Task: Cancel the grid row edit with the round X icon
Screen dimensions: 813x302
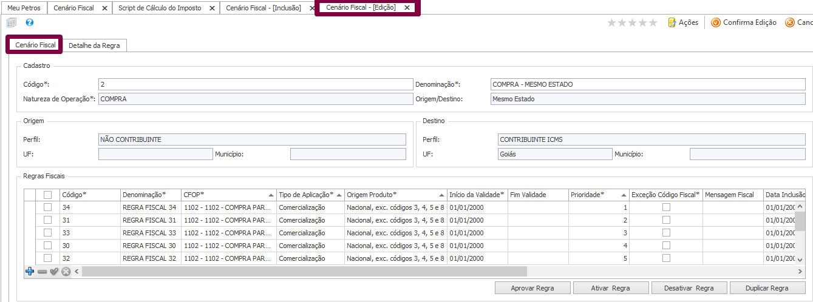Action: tap(66, 271)
